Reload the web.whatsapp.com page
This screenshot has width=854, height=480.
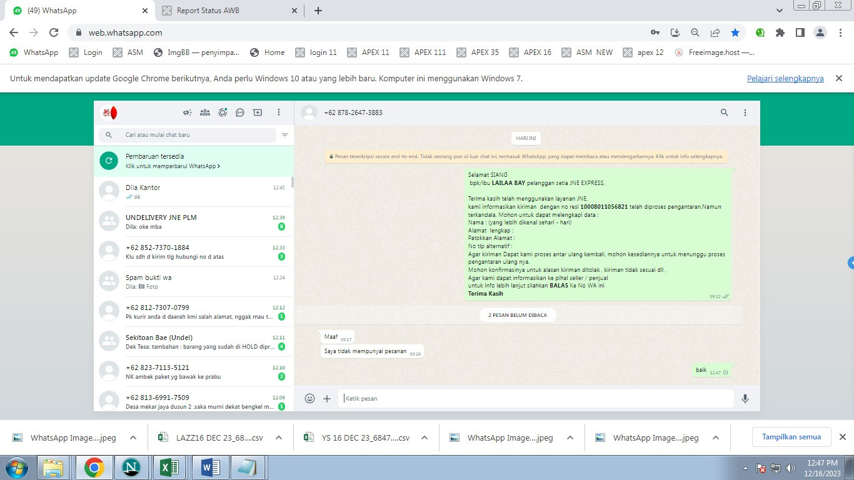tap(54, 32)
